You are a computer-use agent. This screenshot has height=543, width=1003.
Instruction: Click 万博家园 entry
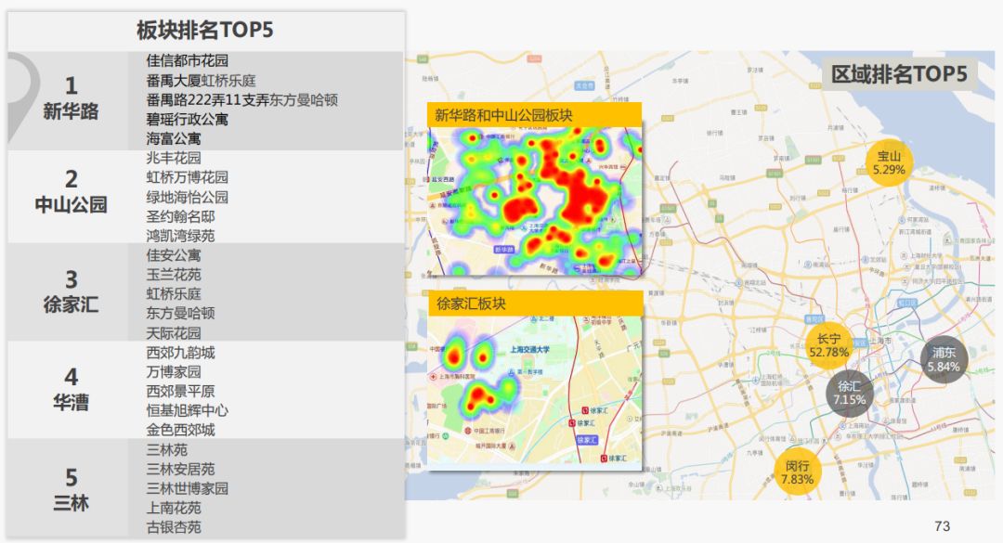coord(174,371)
